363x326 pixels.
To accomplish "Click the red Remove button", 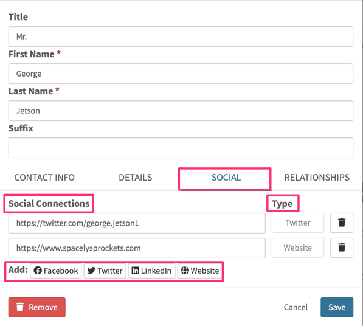I will tap(37, 307).
